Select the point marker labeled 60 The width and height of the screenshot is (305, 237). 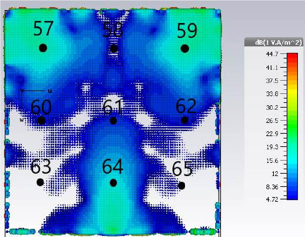41,120
